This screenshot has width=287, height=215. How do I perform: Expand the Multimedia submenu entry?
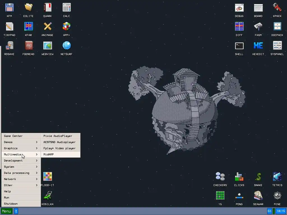[x=21, y=155]
